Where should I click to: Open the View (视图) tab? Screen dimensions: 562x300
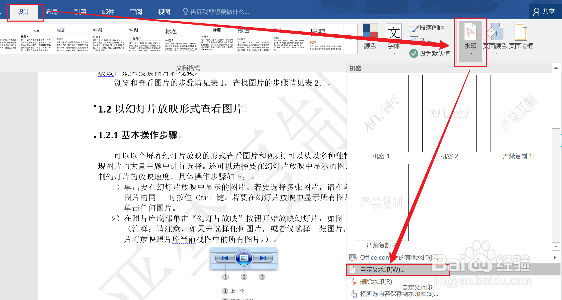164,12
